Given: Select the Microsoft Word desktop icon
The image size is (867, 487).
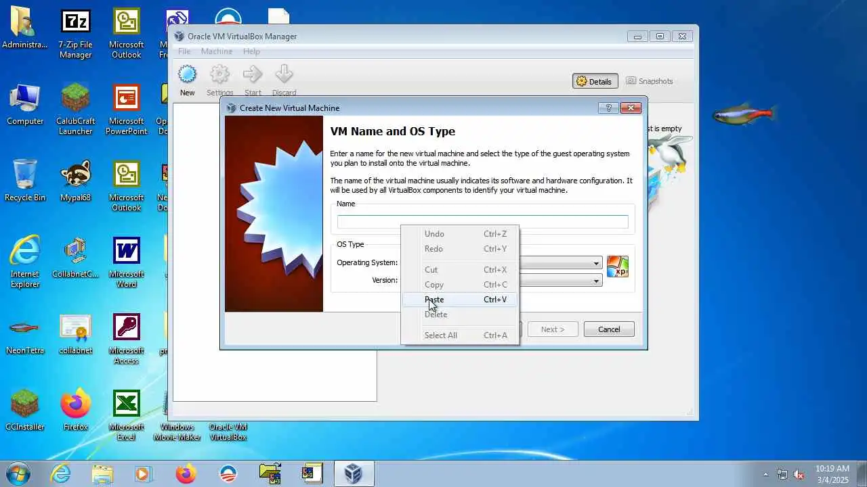Looking at the screenshot, I should pos(126,262).
